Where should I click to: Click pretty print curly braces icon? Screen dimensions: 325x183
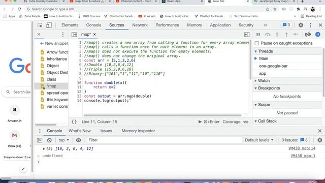74,122
